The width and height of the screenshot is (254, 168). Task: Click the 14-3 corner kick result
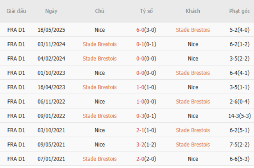click(233, 116)
